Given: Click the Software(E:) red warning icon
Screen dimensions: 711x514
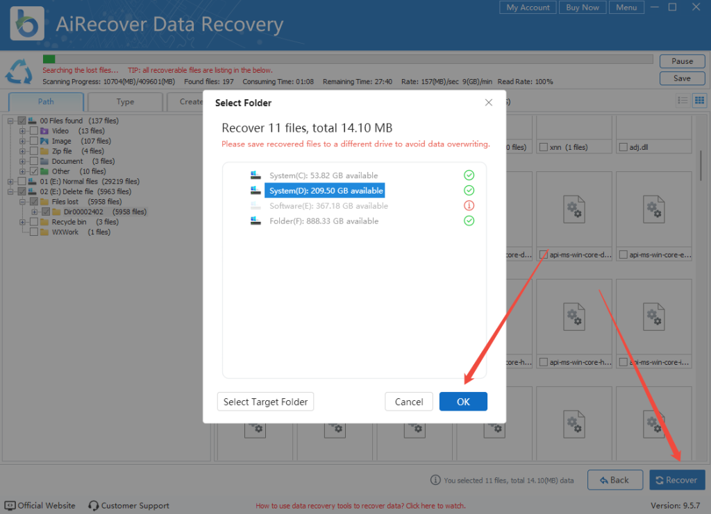Looking at the screenshot, I should click(469, 205).
